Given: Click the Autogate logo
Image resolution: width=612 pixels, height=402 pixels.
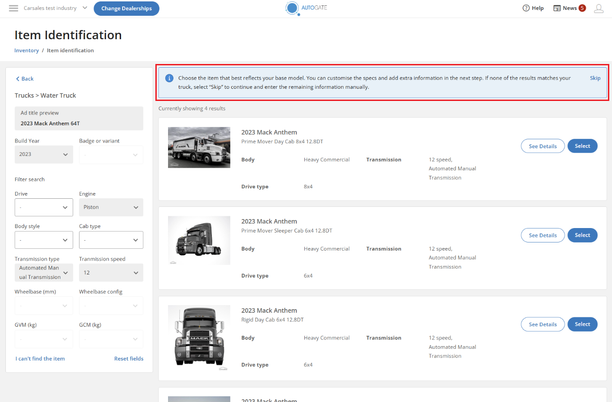Looking at the screenshot, I should (306, 9).
